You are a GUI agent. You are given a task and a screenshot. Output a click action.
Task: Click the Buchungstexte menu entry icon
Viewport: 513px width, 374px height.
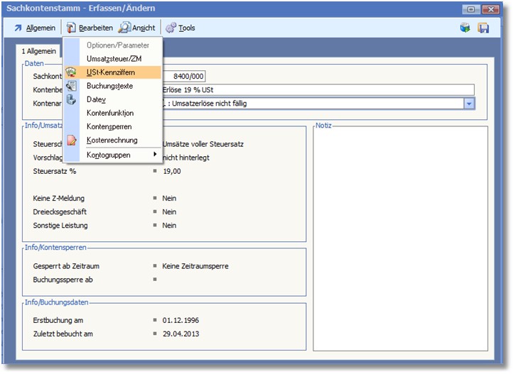[x=71, y=86]
